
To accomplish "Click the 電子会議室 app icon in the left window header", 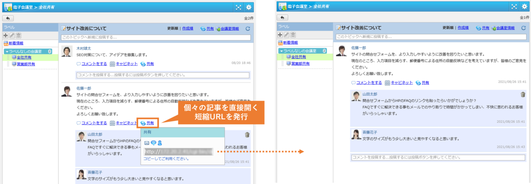I will (8, 7).
